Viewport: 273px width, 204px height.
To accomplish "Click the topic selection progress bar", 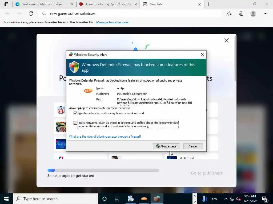I will [103, 170].
